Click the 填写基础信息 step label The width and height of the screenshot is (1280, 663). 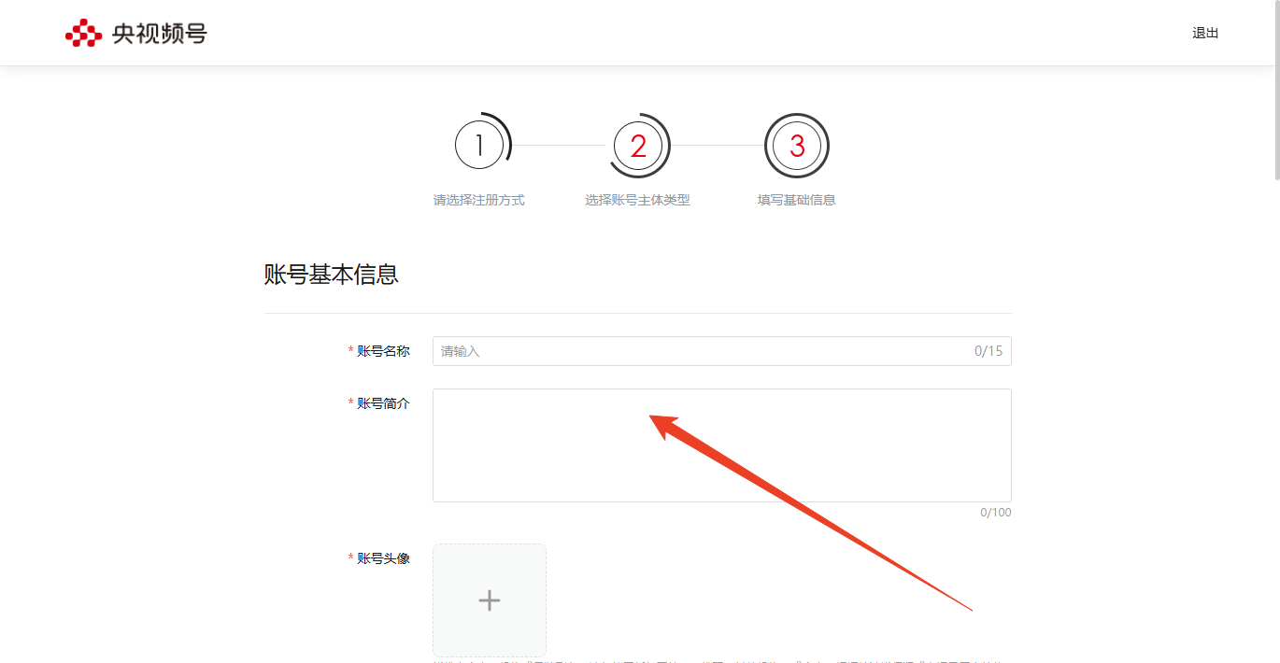[x=797, y=200]
